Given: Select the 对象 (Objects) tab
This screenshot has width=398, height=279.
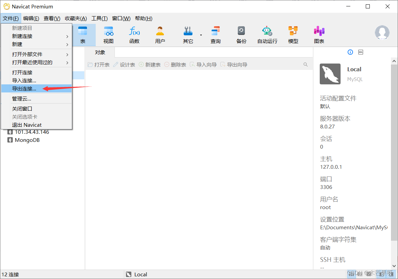Looking at the screenshot, I should click(100, 52).
